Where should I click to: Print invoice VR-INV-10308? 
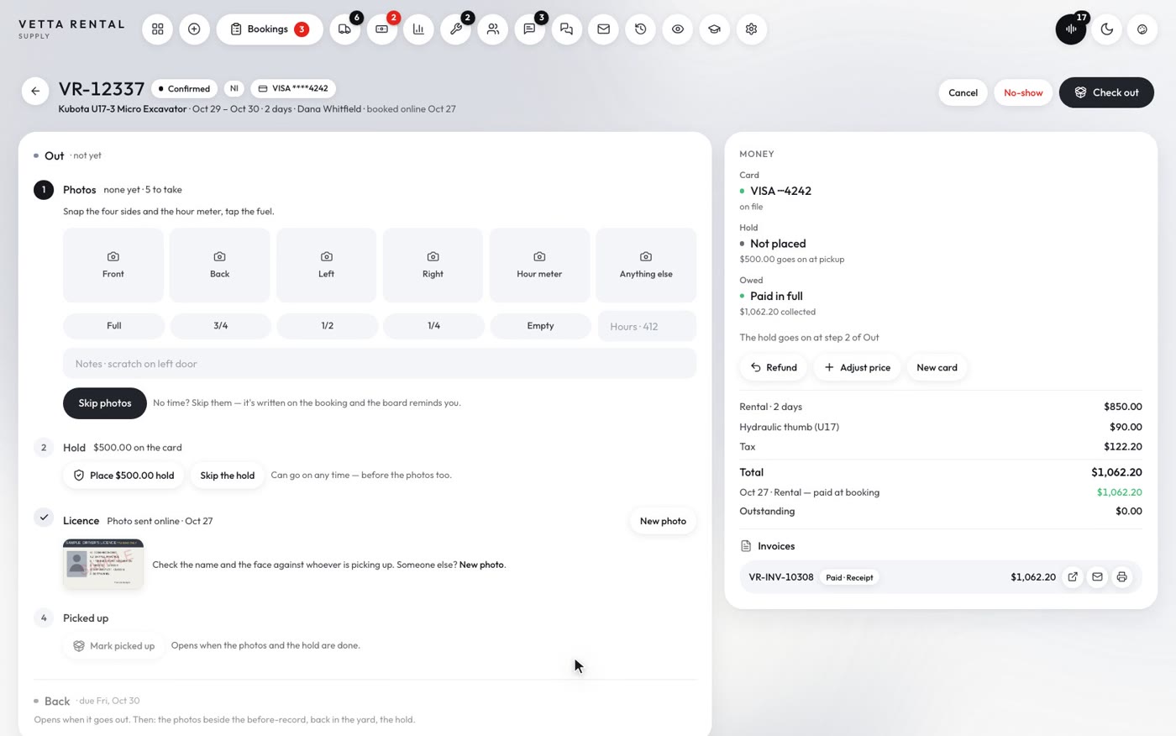[x=1121, y=577]
